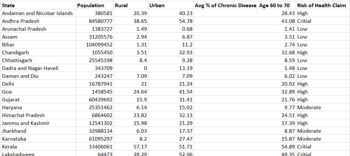Viewport: 350px width, 156px height.
Task: Select the Andaman and Nicobar Islands cell
Action: 37,13
